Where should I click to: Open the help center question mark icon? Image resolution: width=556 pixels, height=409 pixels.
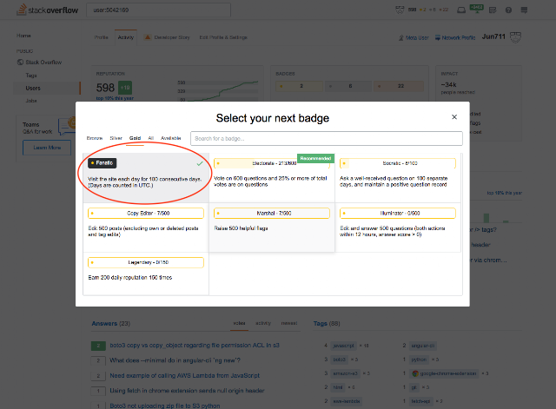(508, 10)
